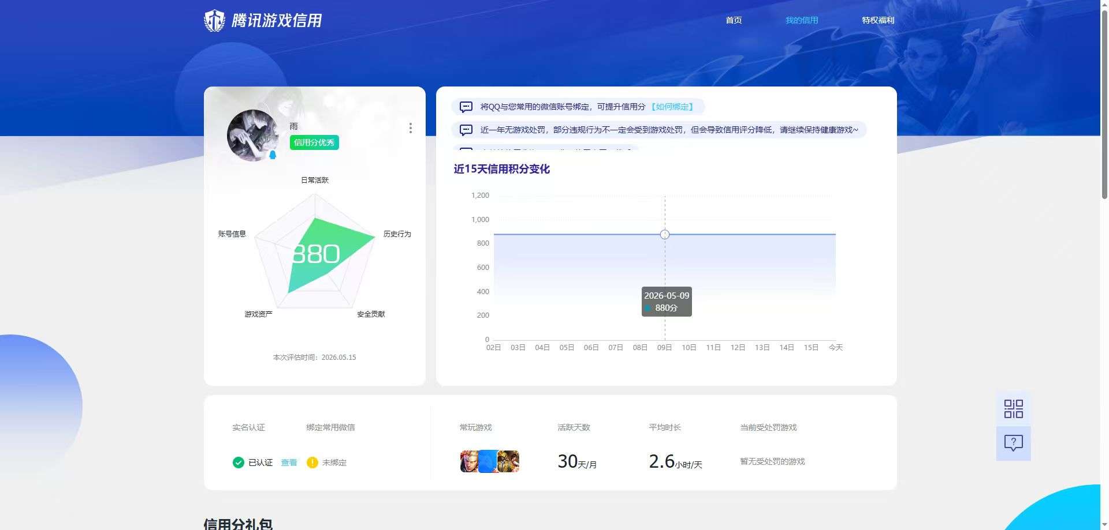Click the green 已认证 checkmark icon
This screenshot has width=1109, height=530.
239,463
